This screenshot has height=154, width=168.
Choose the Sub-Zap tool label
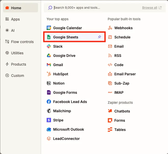tap(122, 83)
